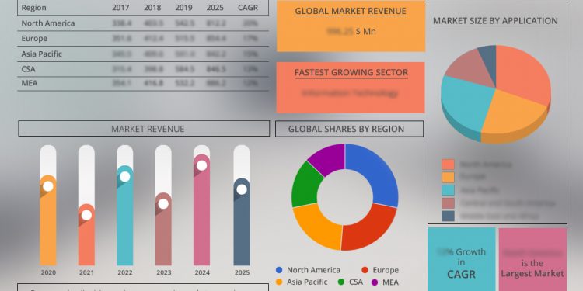Click the "2020" year label under bars
The height and width of the screenshot is (291, 583).
pyautogui.click(x=48, y=273)
